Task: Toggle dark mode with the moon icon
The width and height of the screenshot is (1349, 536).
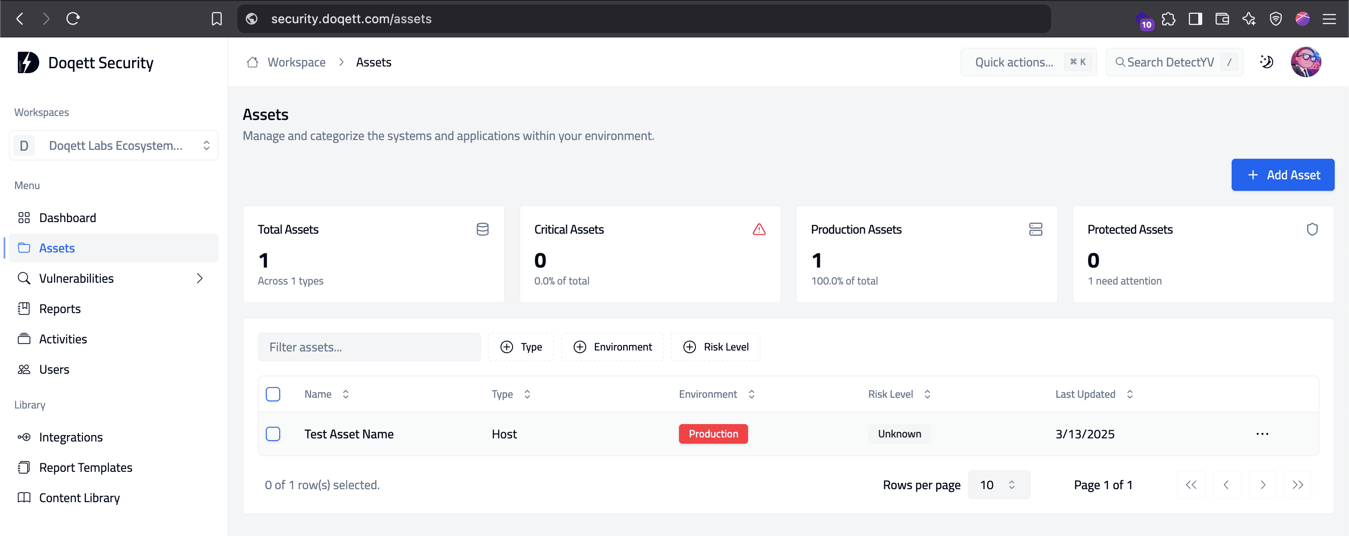Action: pyautogui.click(x=1267, y=62)
